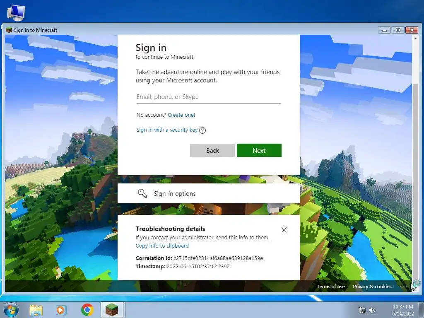
Task: Open the Terms of use link
Action: click(331, 287)
